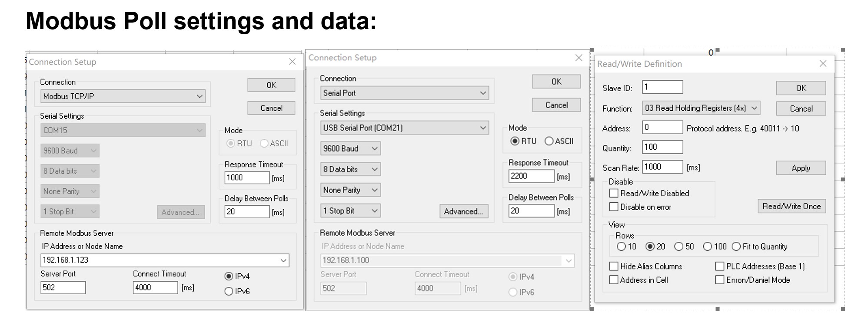The height and width of the screenshot is (332, 868).
Task: Open USB Serial Port (COM21) dropdown
Action: [405, 128]
